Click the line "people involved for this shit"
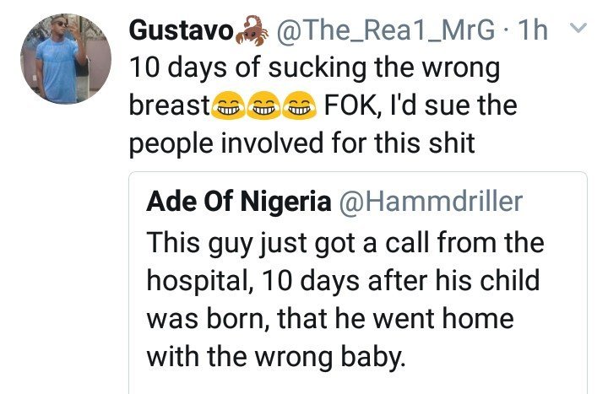 click(301, 143)
